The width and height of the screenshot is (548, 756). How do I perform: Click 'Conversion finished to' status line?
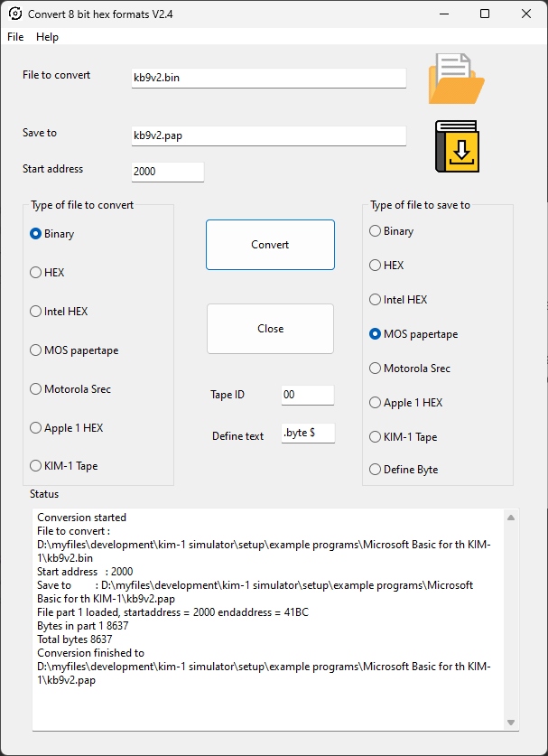[x=90, y=653]
